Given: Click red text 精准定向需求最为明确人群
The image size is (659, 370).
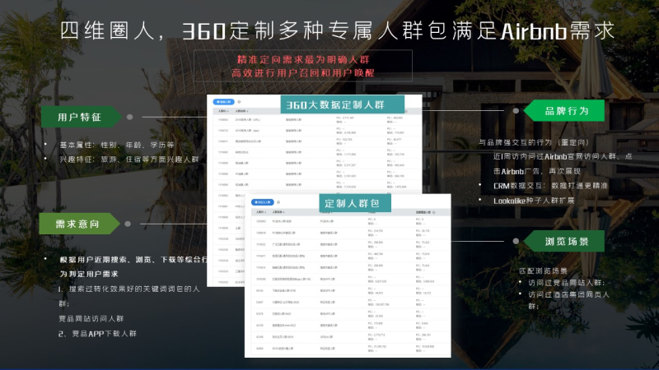Looking at the screenshot, I should [303, 59].
